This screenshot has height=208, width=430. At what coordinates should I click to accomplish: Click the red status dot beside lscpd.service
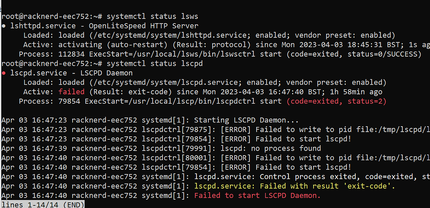(3, 73)
